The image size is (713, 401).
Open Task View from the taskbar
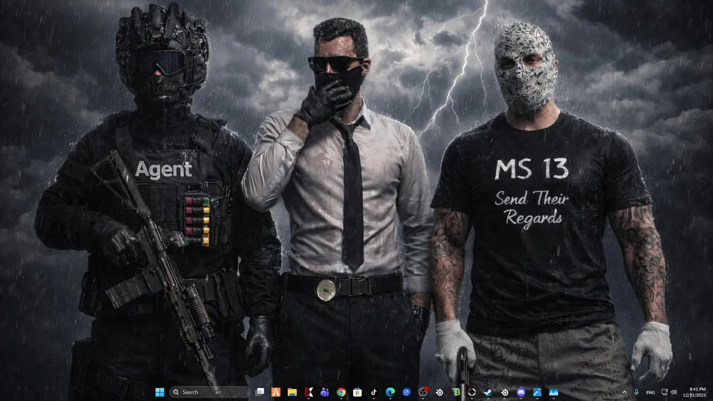tap(260, 392)
